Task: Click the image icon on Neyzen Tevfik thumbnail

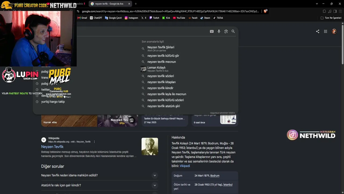Action: (x=132, y=120)
